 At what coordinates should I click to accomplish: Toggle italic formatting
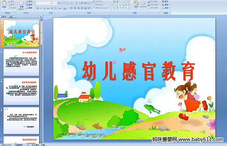point(41,8)
